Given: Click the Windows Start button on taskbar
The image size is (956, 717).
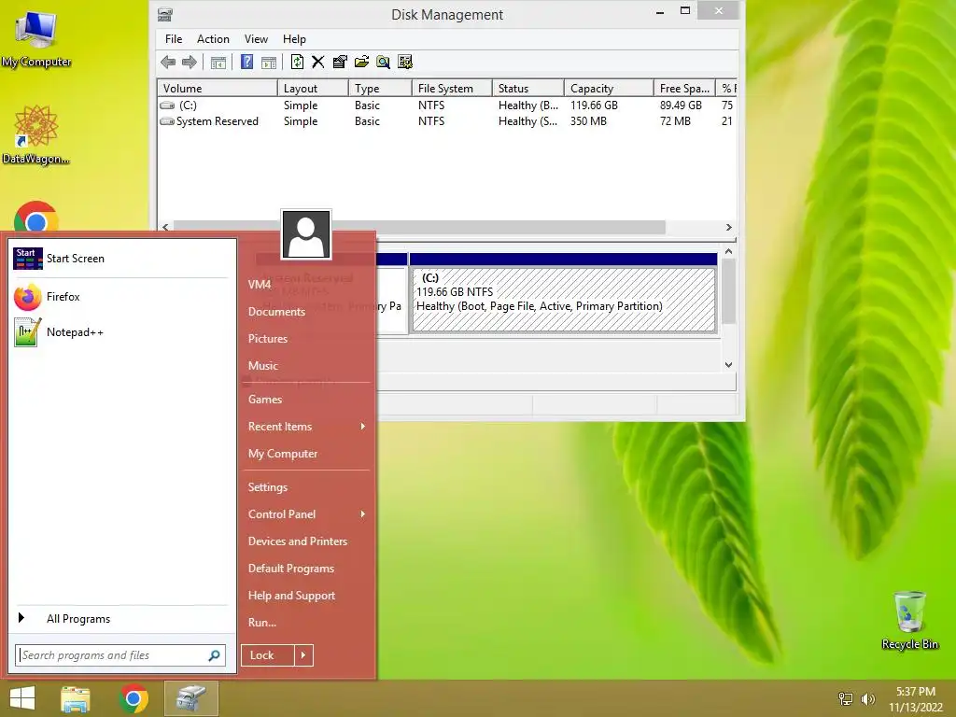Looking at the screenshot, I should pos(22,698).
